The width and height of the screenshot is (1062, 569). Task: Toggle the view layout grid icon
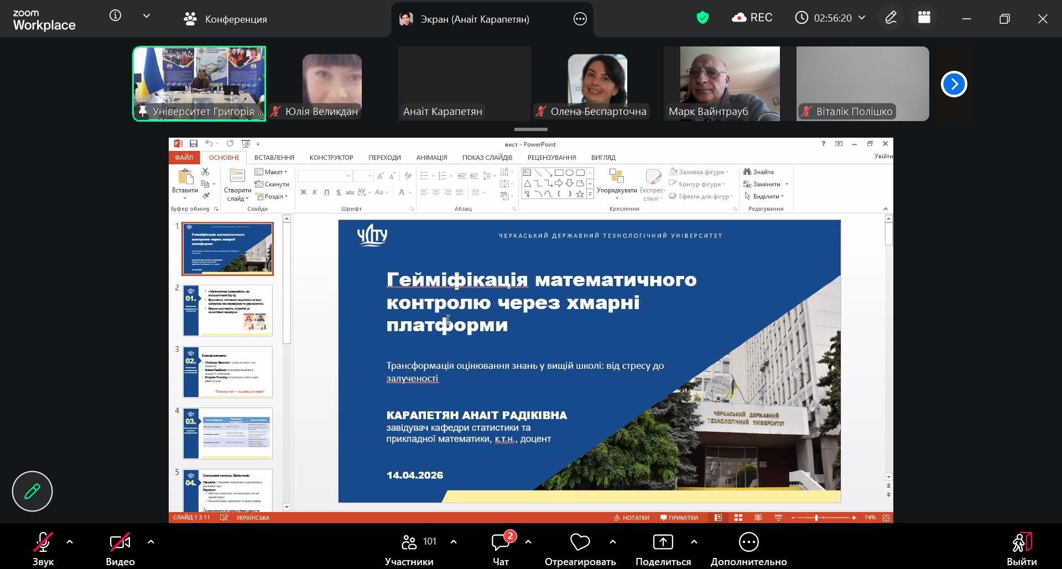[924, 18]
